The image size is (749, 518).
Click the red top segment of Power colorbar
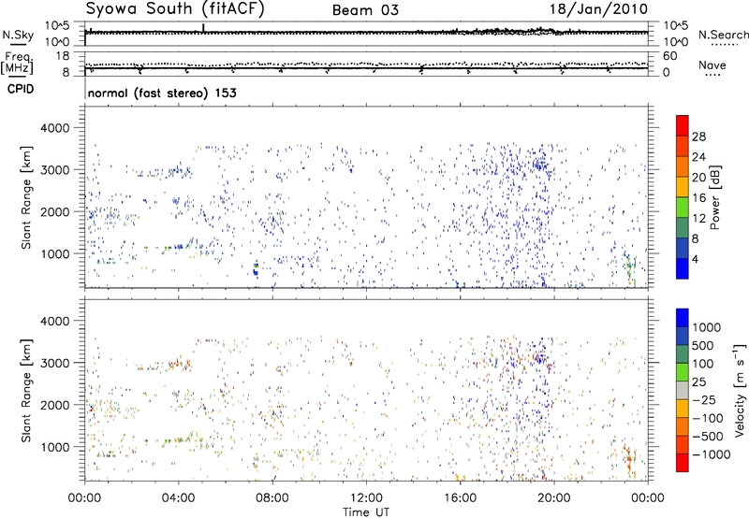pyautogui.click(x=683, y=125)
